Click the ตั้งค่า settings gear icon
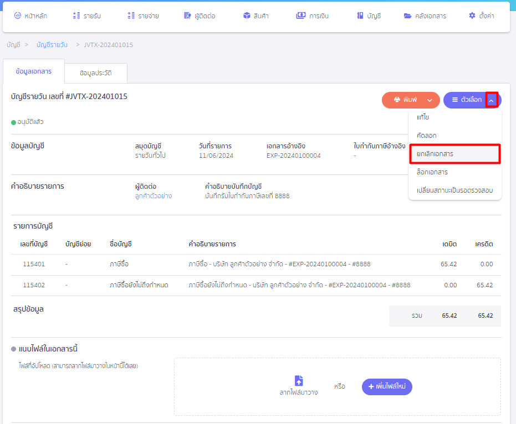Viewport: 516px width, 424px height. (472, 15)
